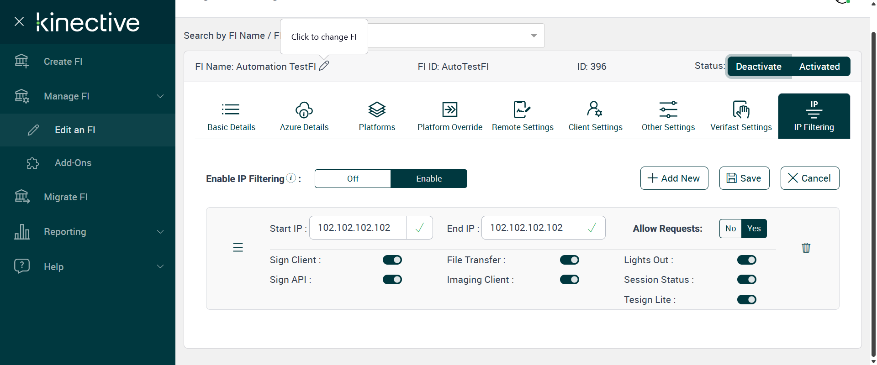
Task: Open Azure Details cloud icon tab
Action: pyautogui.click(x=304, y=110)
